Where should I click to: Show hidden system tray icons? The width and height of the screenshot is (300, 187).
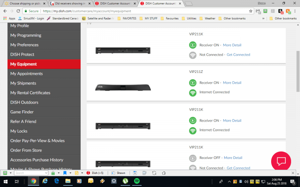click(x=229, y=181)
